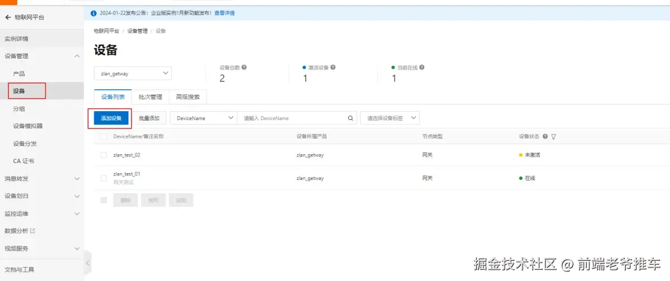Open the help icon next to 设备总数
The height and width of the screenshot is (281, 670).
point(244,67)
